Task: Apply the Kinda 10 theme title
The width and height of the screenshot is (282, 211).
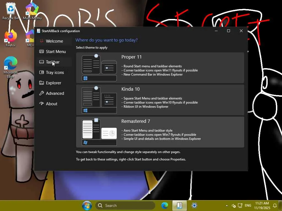Action: pos(131,89)
